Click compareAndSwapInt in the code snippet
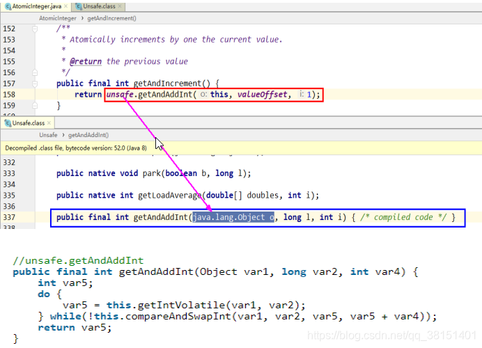 pyautogui.click(x=178, y=316)
